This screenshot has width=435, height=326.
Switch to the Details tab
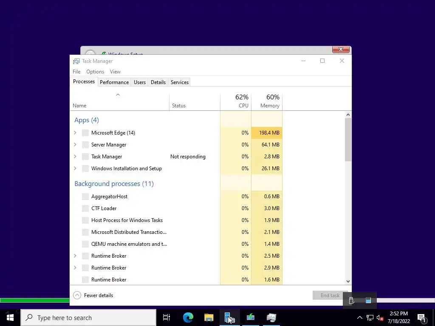point(158,82)
